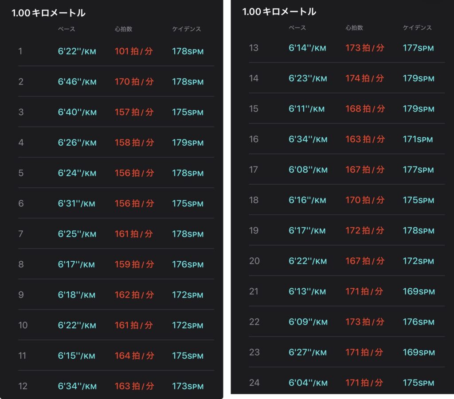Select the 6'09"/KM pace in split 22
Viewport: 454px width, 399px height.
click(308, 322)
